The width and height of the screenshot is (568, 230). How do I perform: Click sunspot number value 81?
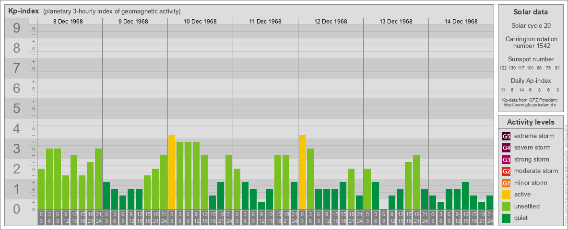(557, 68)
